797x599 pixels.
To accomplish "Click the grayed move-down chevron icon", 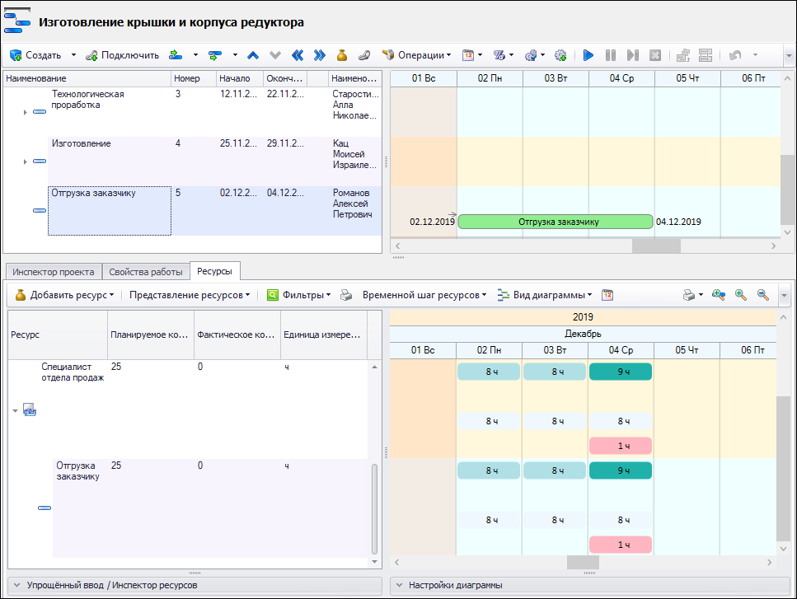I will pyautogui.click(x=275, y=55).
